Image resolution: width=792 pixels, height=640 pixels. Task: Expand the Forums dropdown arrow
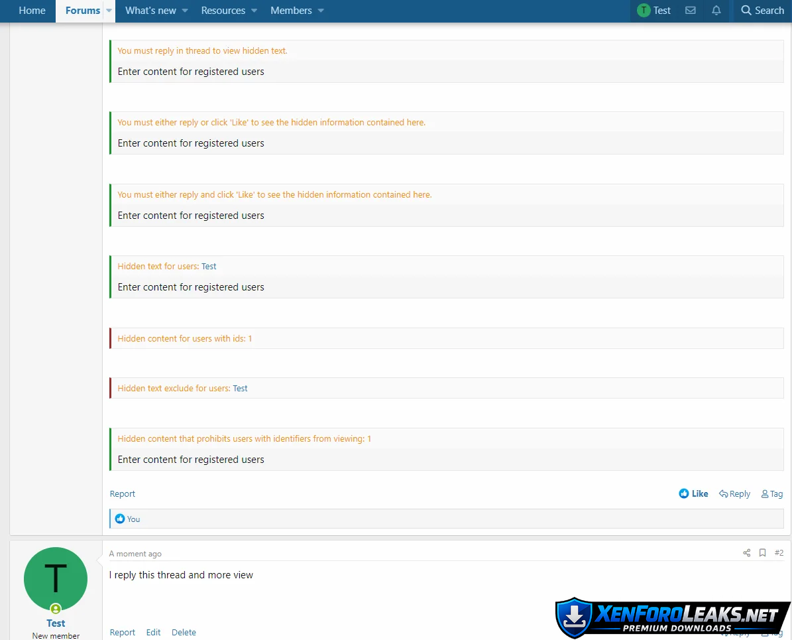(x=109, y=11)
